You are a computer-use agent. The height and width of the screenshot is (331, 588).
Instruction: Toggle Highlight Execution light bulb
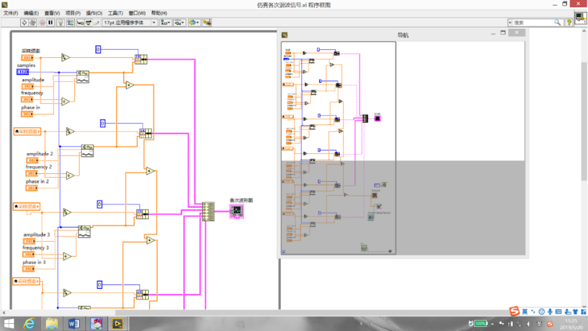pyautogui.click(x=61, y=23)
